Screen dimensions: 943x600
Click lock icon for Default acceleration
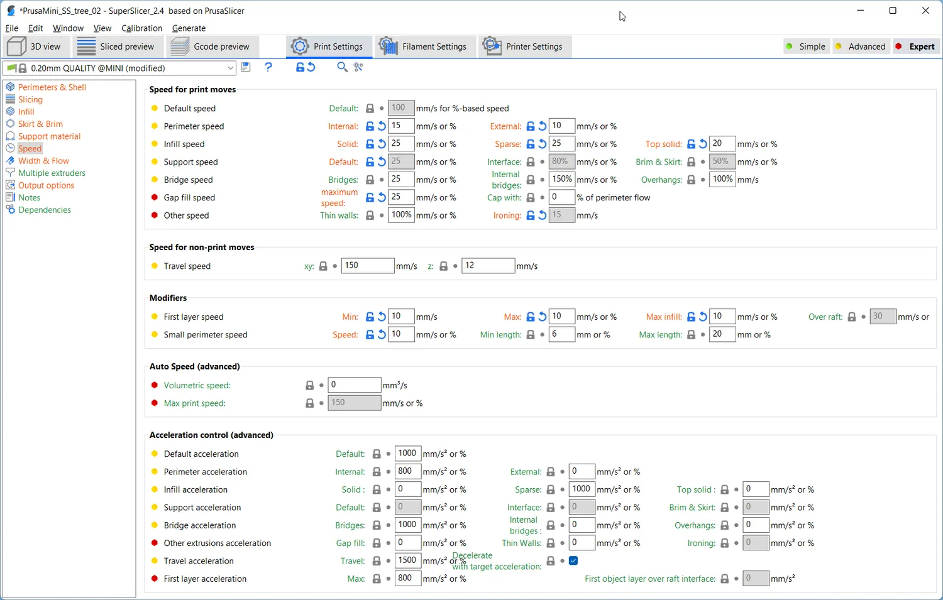[377, 454]
